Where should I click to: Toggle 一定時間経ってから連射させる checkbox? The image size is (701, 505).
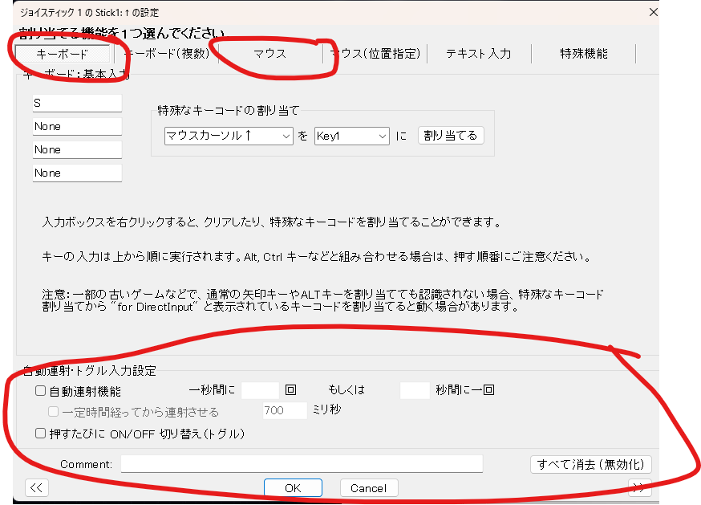click(53, 411)
